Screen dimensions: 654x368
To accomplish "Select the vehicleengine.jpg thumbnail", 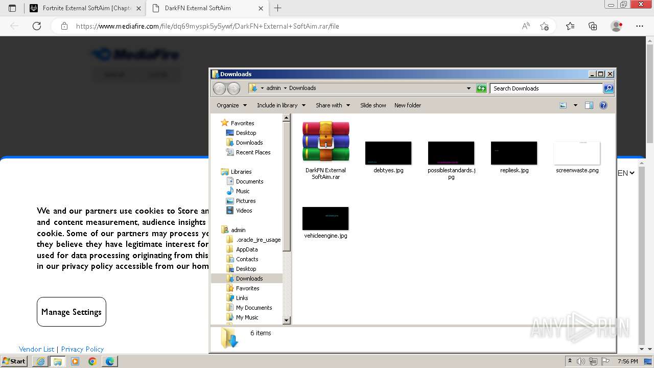I will (x=325, y=219).
